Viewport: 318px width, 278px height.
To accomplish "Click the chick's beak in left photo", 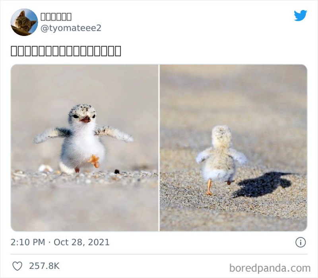I will tap(85, 119).
